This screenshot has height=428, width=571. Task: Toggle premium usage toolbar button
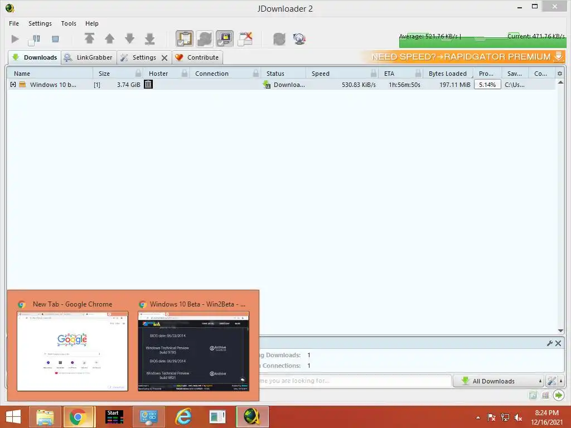click(225, 38)
